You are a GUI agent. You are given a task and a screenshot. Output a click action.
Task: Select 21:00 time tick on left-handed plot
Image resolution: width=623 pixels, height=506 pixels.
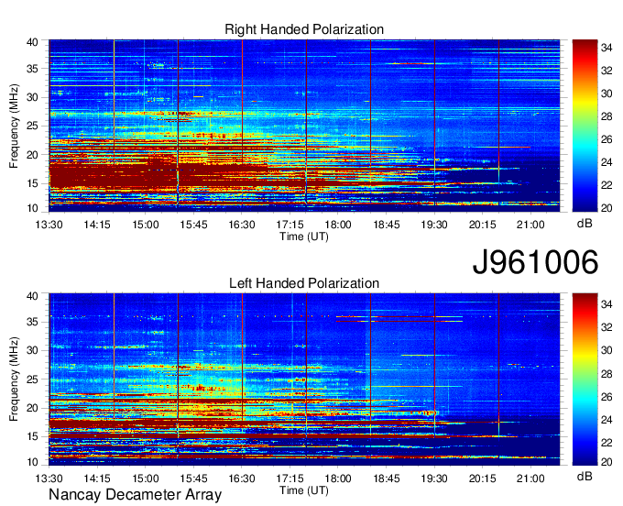[x=530, y=478]
